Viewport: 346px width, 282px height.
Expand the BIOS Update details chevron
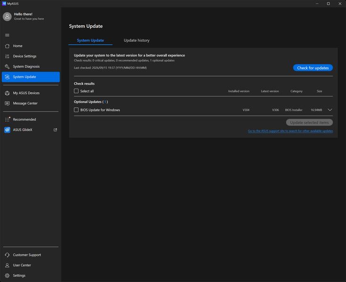point(330,110)
